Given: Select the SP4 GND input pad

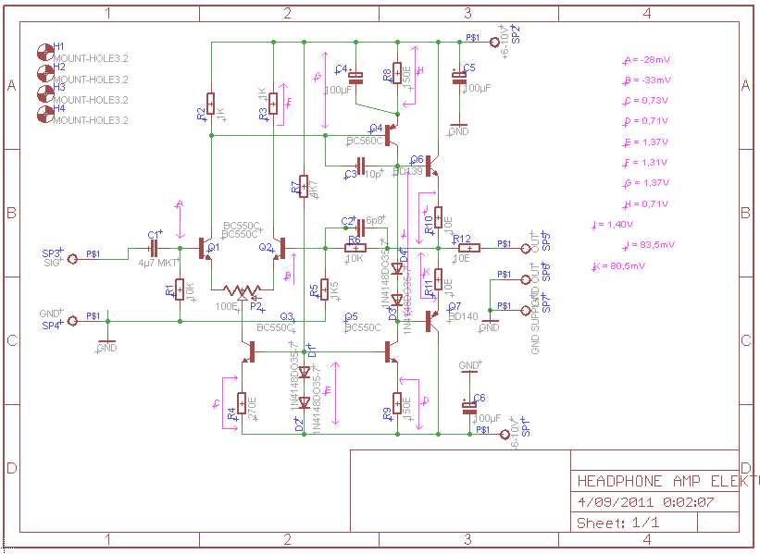Looking at the screenshot, I should [71, 321].
